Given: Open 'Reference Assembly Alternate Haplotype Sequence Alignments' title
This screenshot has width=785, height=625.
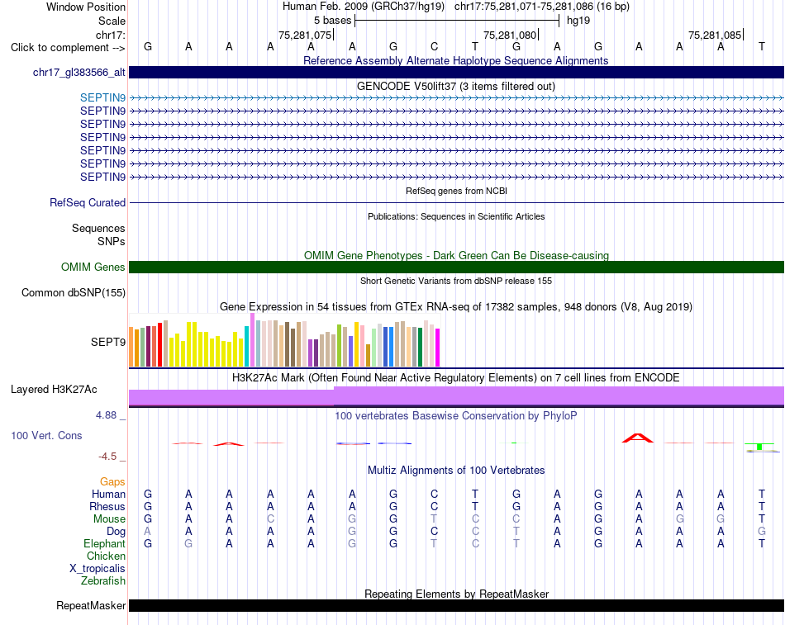Looking at the screenshot, I should pos(455,60).
